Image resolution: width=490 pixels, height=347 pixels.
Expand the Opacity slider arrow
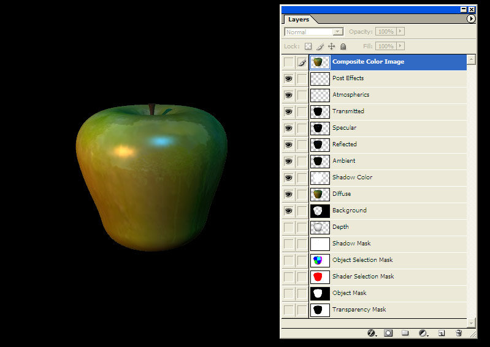(x=400, y=31)
